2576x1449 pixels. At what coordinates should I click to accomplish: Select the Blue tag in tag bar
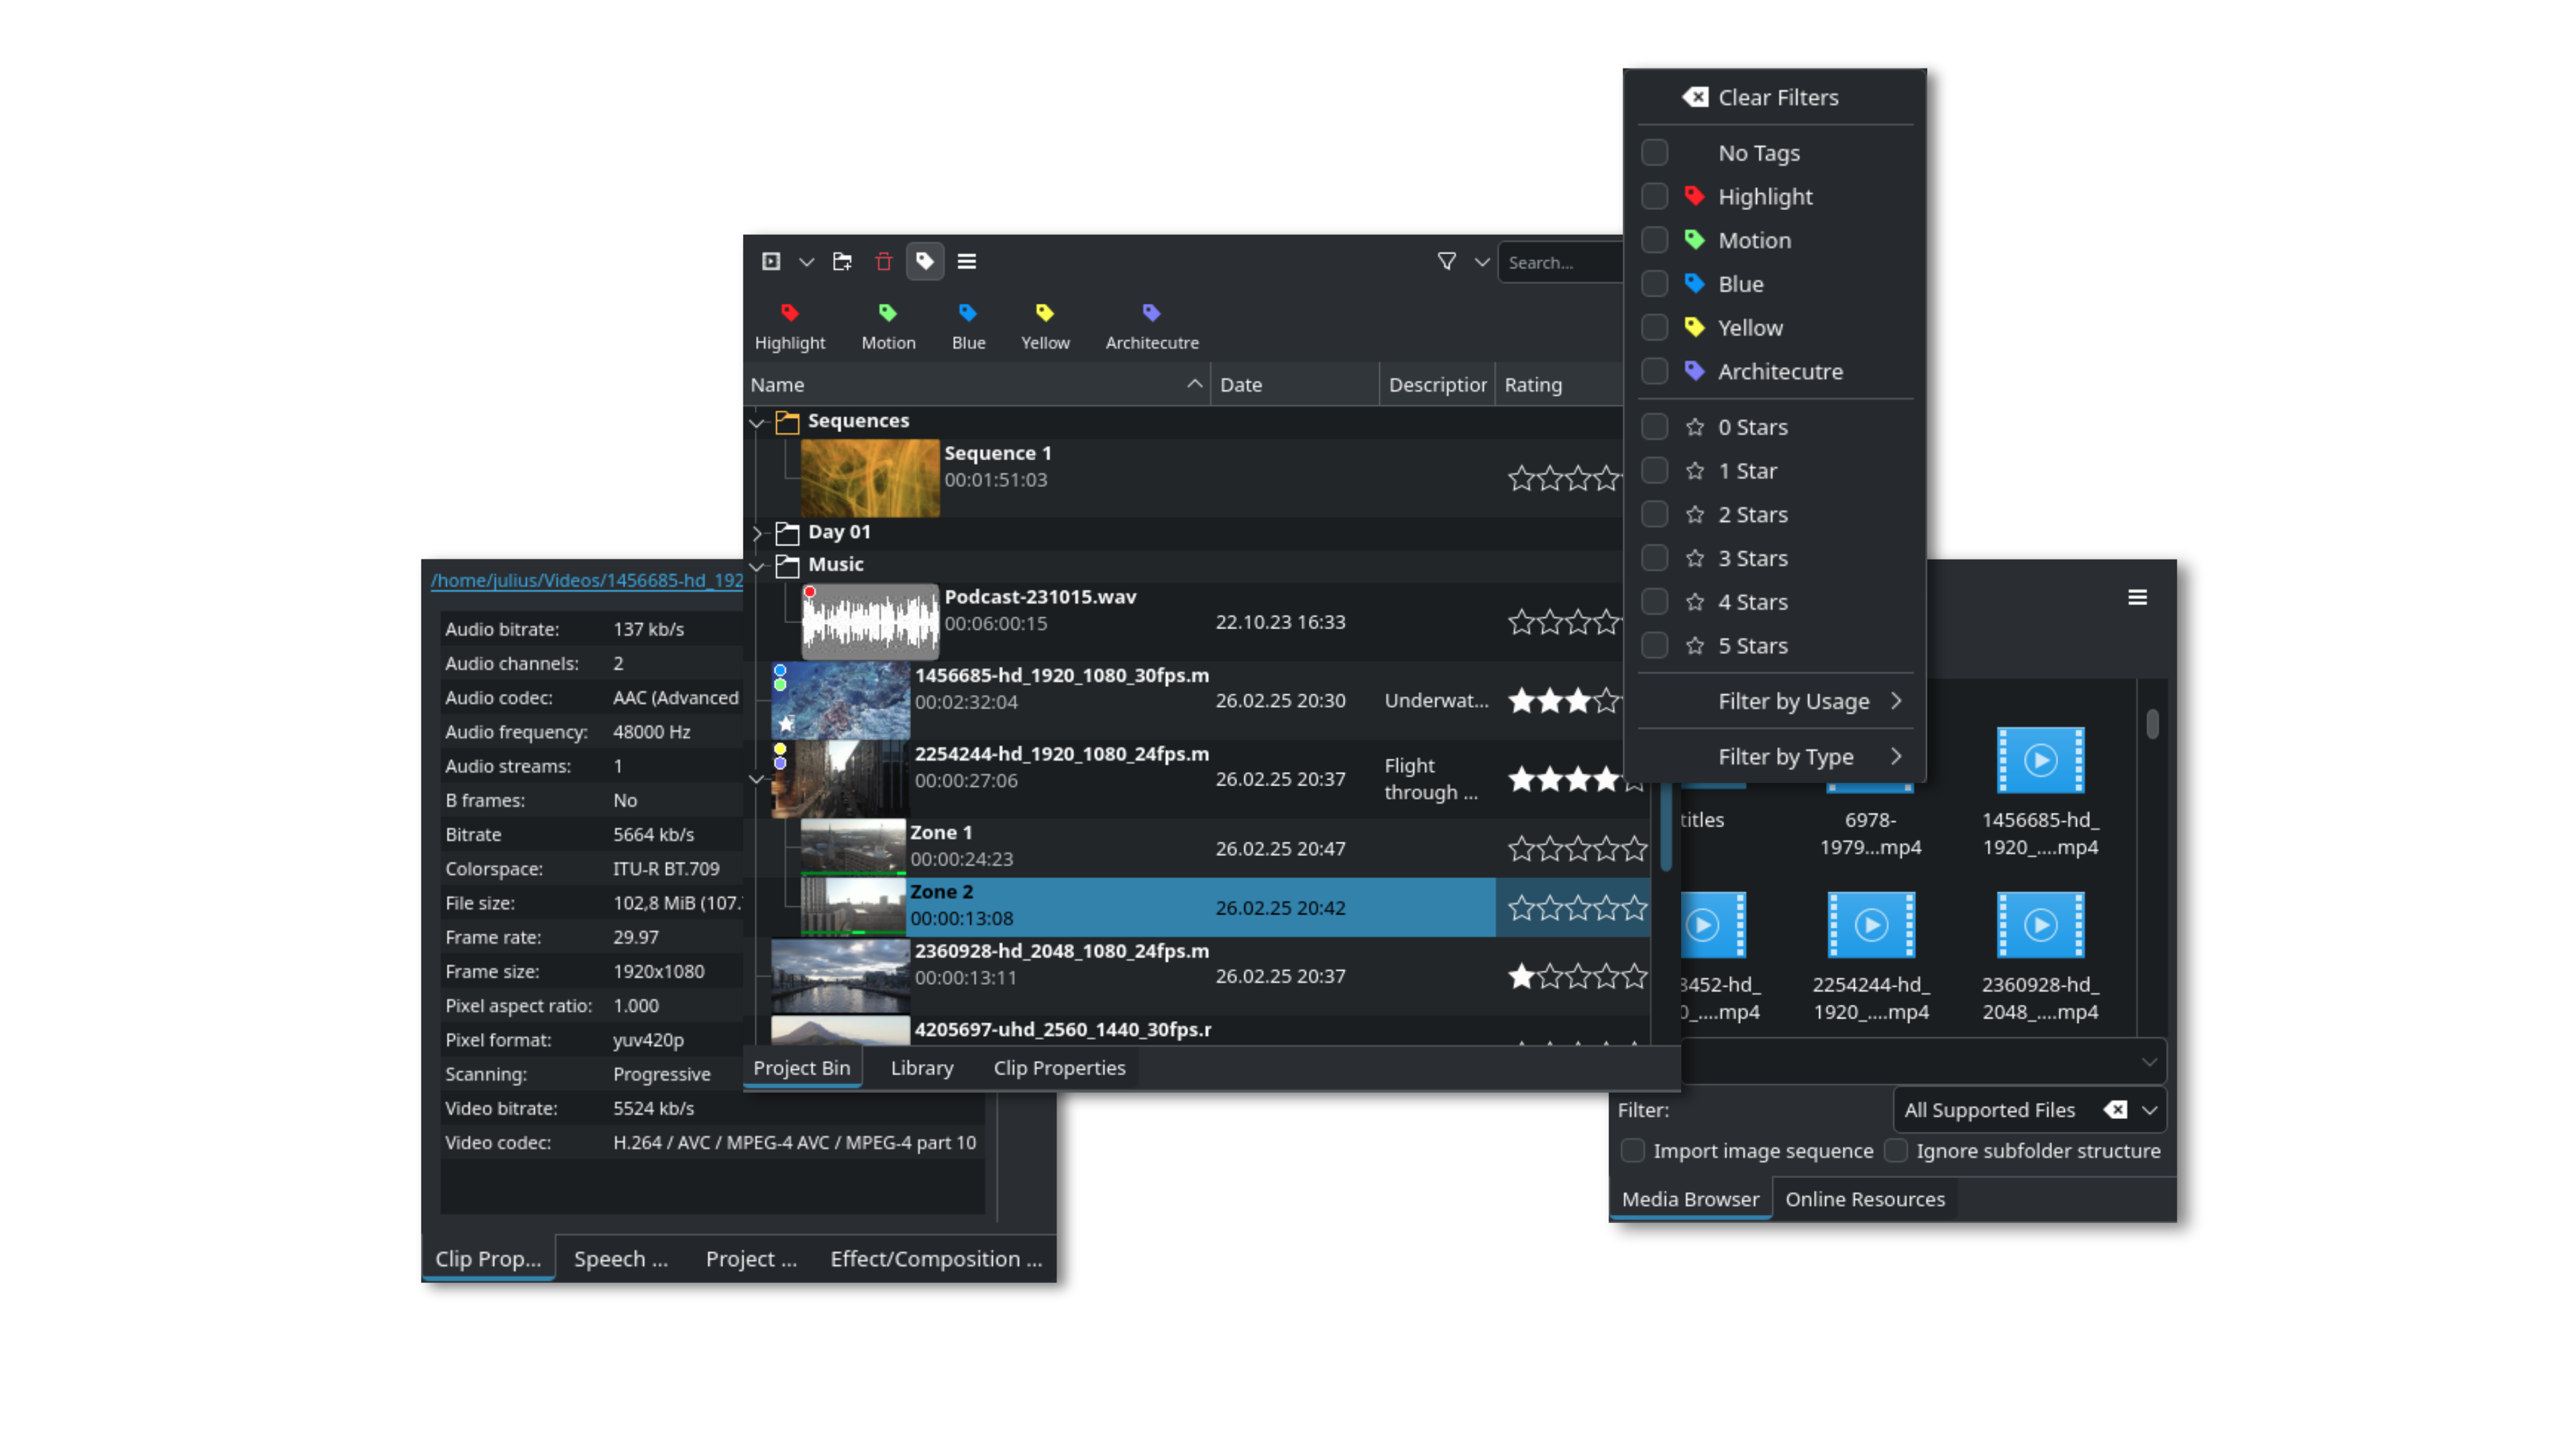[968, 326]
